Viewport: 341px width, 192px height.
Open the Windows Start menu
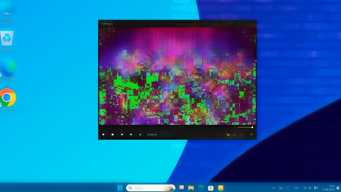pyautogui.click(x=120, y=188)
